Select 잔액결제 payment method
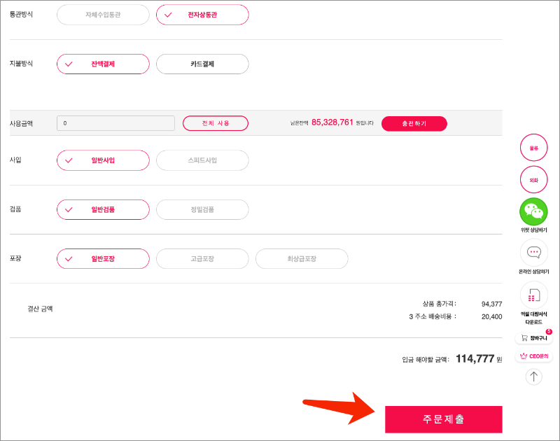The height and width of the screenshot is (441, 560). click(103, 64)
